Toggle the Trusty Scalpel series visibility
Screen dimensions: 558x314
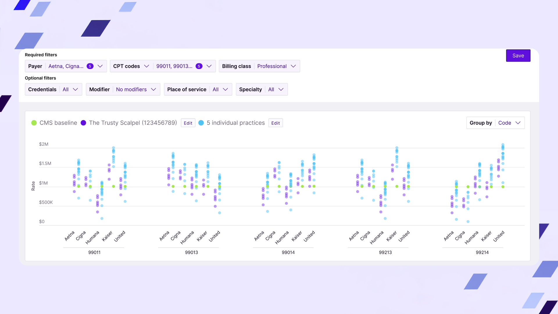point(83,123)
